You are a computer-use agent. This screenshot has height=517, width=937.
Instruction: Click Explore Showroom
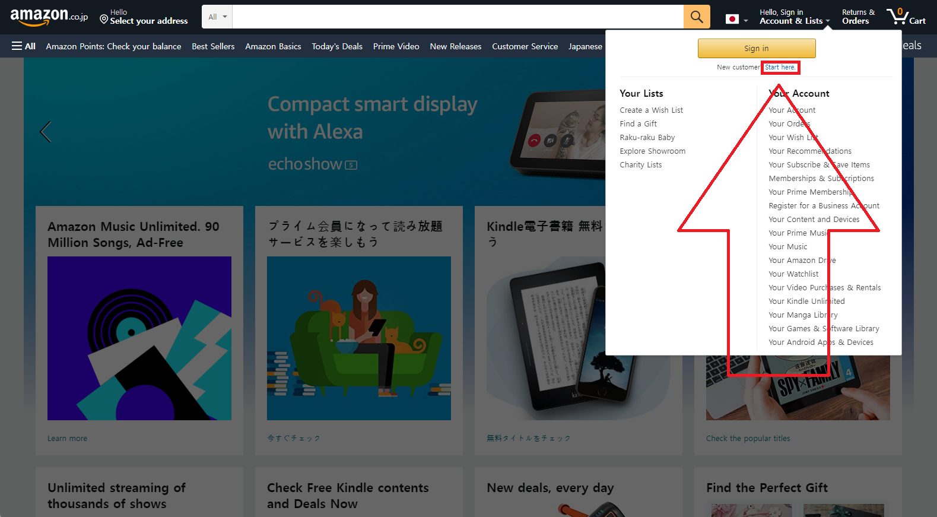(x=652, y=151)
